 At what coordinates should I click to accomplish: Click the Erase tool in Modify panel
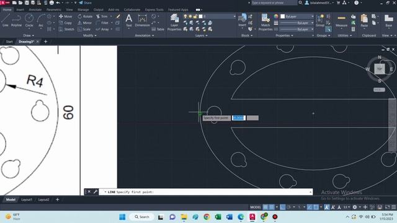pos(118,17)
